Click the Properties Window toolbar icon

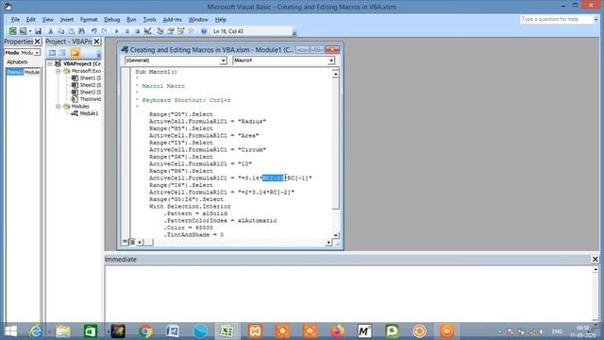171,31
